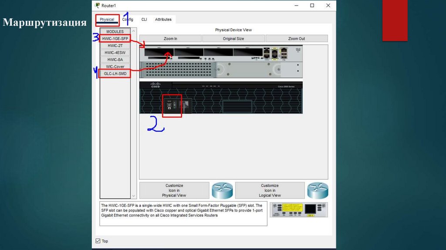Image resolution: width=446 pixels, height=250 pixels.
Task: Switch to the Physical tab
Action: tap(107, 19)
